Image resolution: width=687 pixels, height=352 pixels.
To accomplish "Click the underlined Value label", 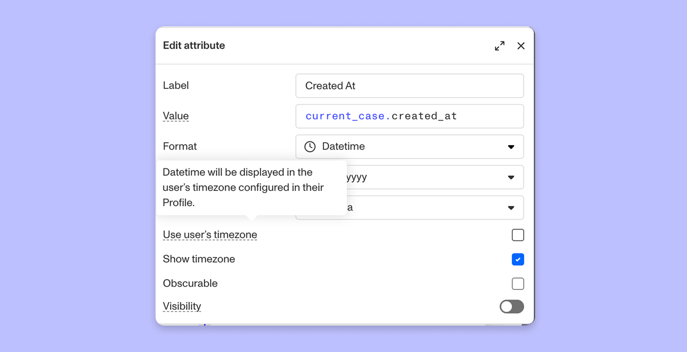I will point(176,116).
